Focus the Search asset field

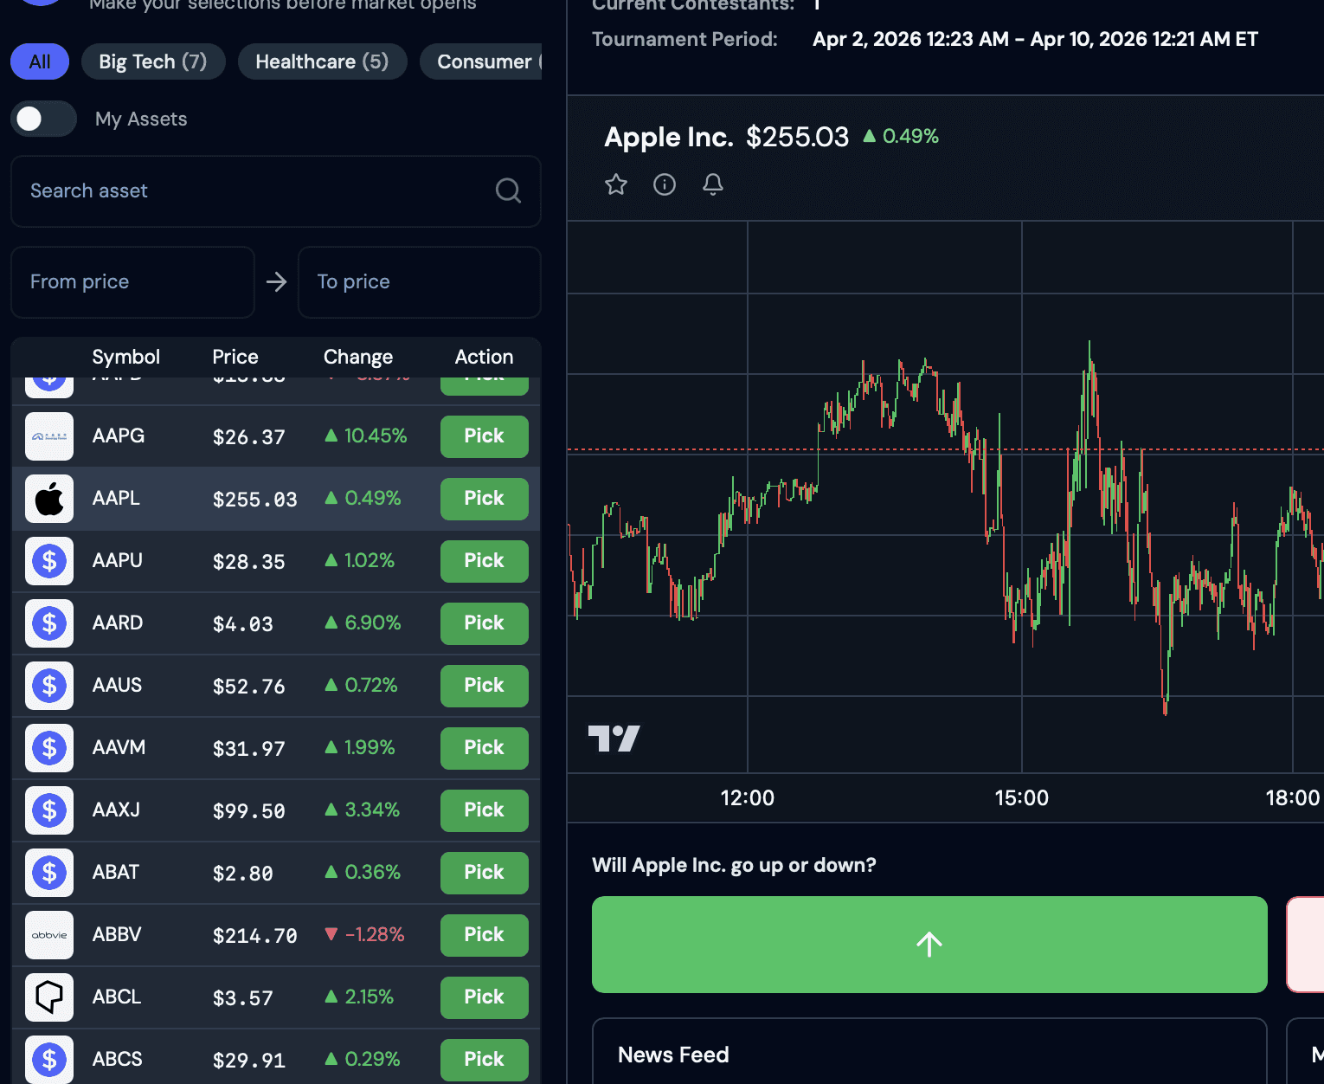pos(276,191)
